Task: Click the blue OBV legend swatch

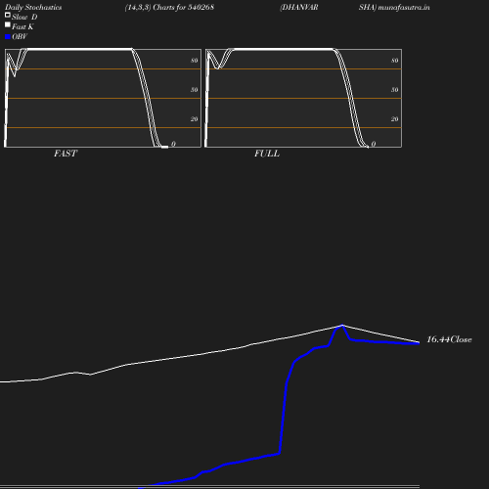Action: (8, 37)
